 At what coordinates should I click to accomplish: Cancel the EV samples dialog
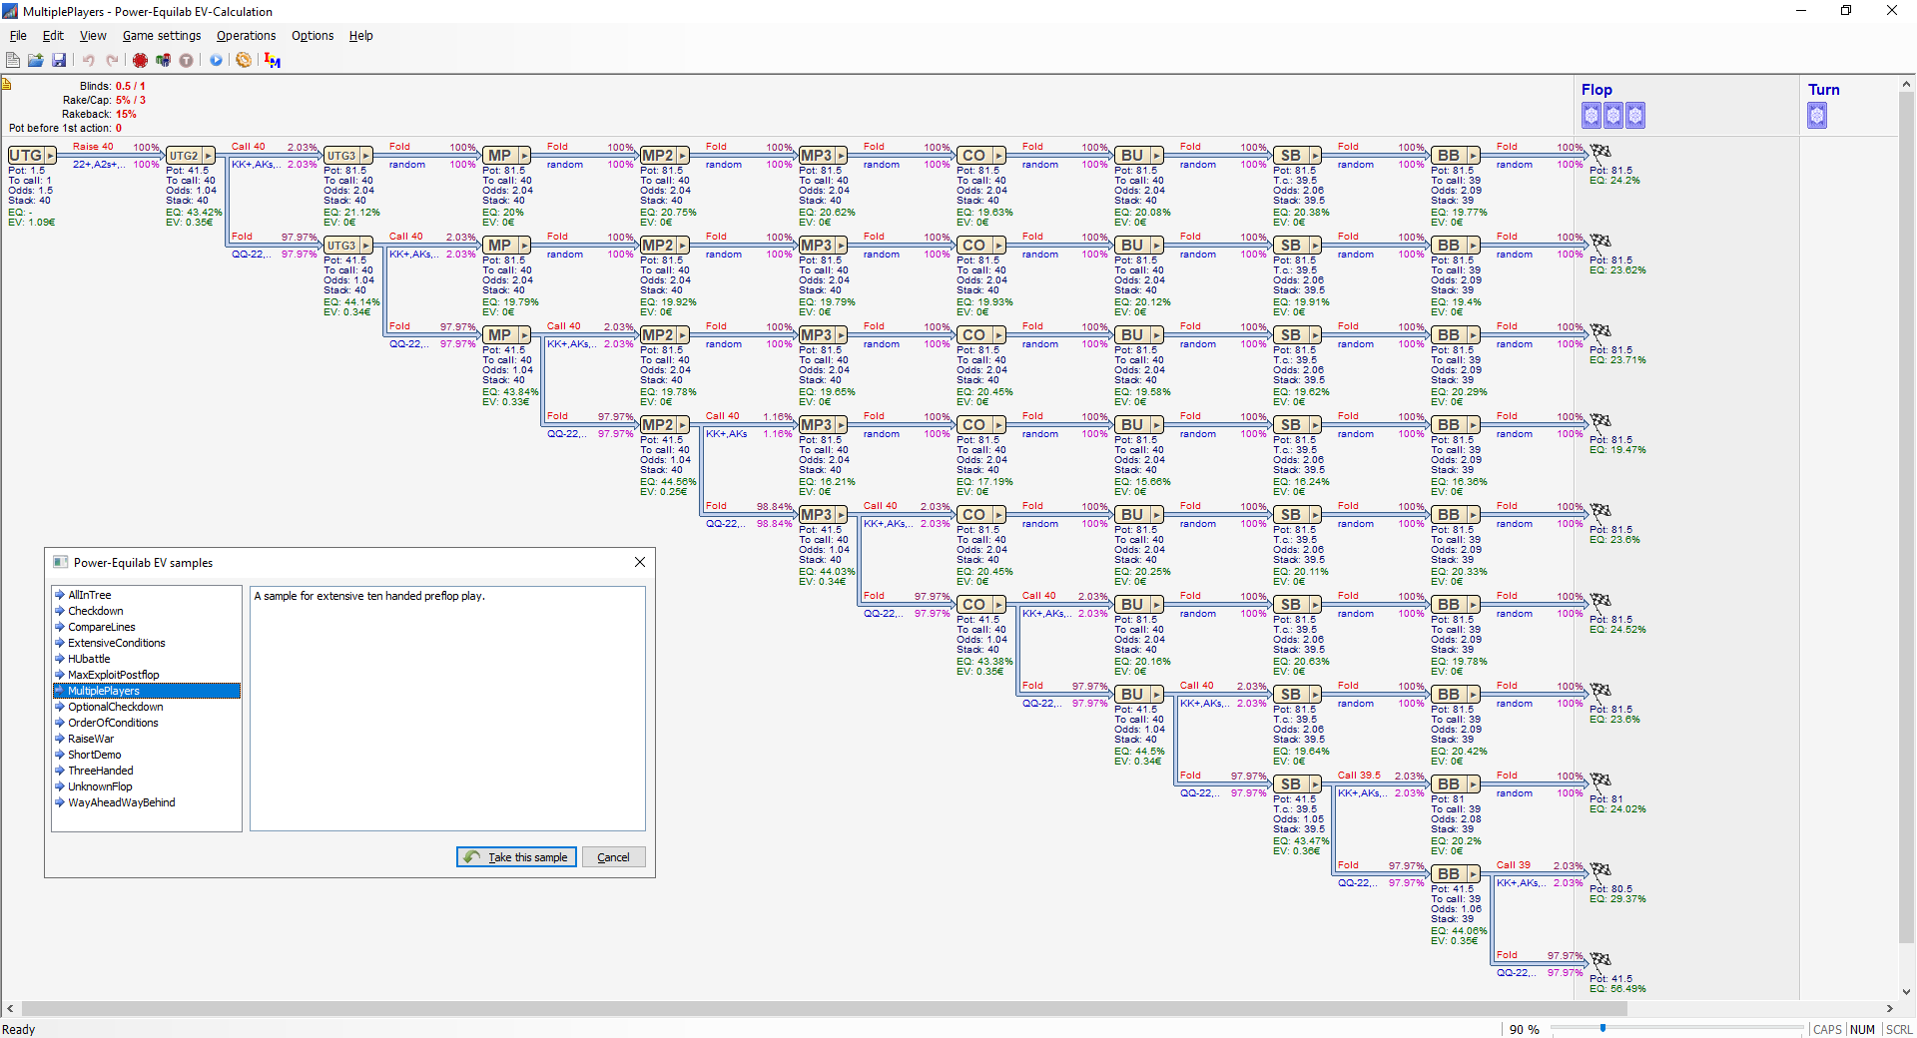coord(613,857)
